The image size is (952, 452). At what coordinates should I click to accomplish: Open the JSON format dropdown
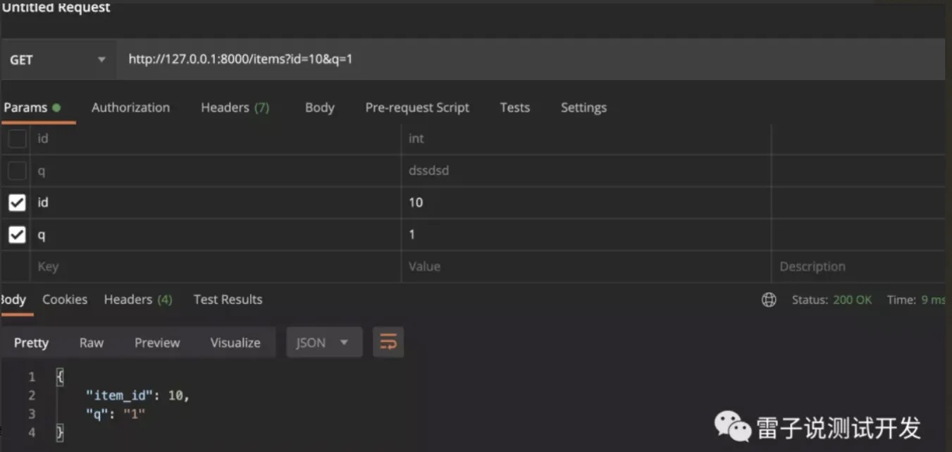324,343
